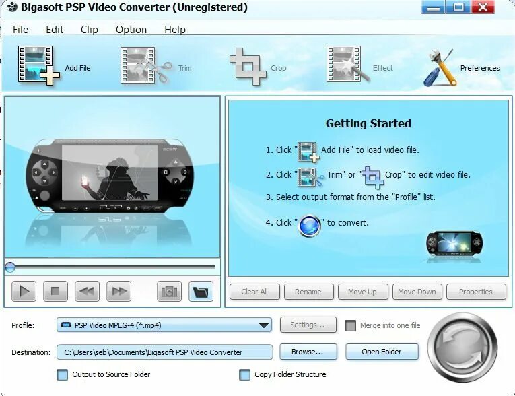Click Browse... for destination
The image size is (515, 396).
pos(308,352)
